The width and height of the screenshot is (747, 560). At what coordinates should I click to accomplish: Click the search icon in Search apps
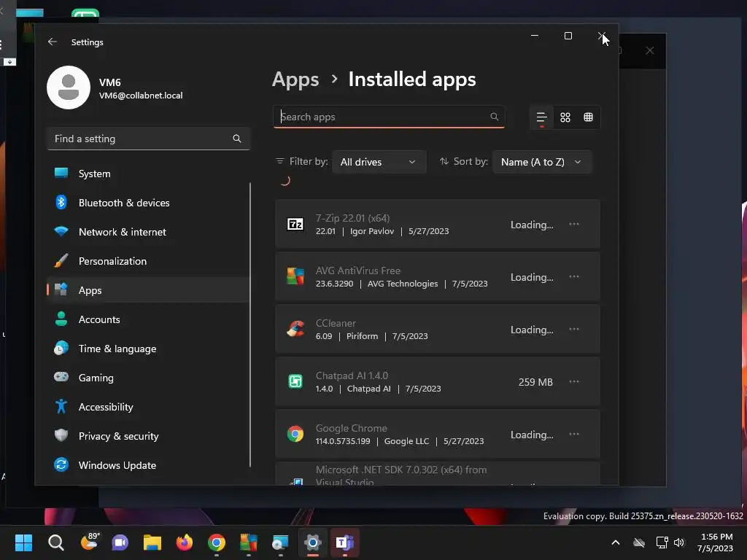click(x=494, y=117)
